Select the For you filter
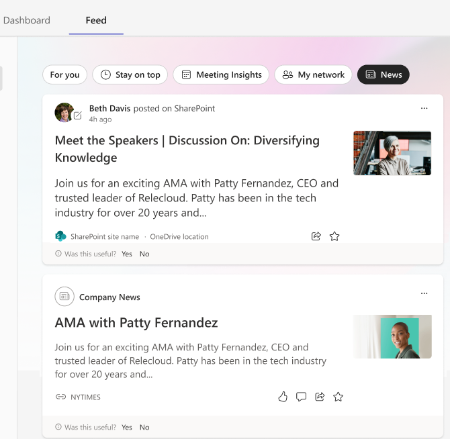The height and width of the screenshot is (439, 450). tap(64, 75)
